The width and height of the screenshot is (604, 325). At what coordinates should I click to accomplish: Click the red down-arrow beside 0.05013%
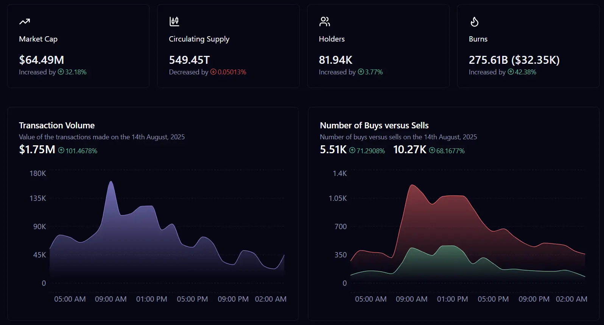point(213,72)
